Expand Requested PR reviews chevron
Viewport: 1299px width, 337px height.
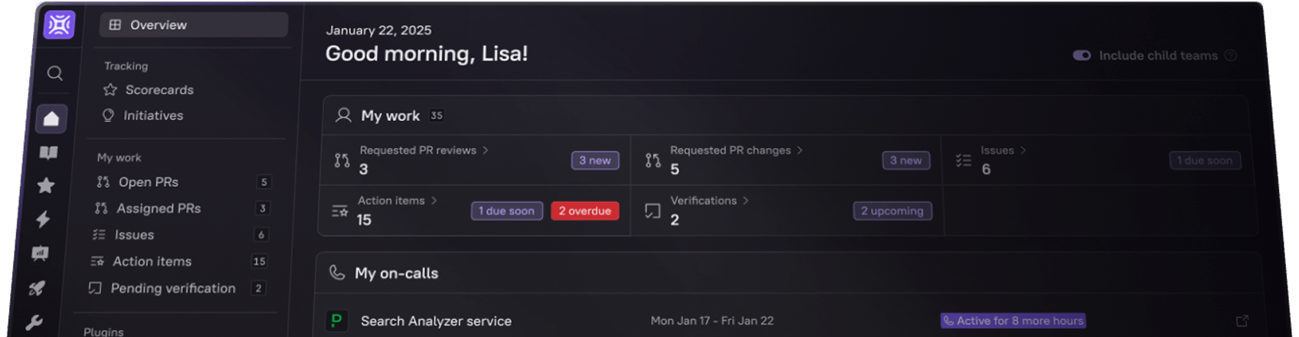point(486,150)
